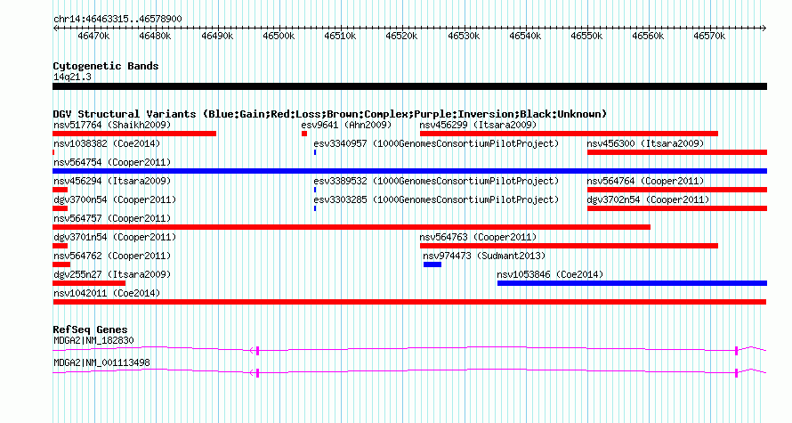Image resolution: width=792 pixels, height=423 pixels.
Task: Select the blue nsv1053846 gain bar
Action: coord(632,283)
